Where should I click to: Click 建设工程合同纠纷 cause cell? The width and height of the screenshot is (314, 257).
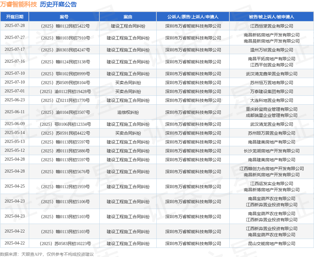point(128,26)
